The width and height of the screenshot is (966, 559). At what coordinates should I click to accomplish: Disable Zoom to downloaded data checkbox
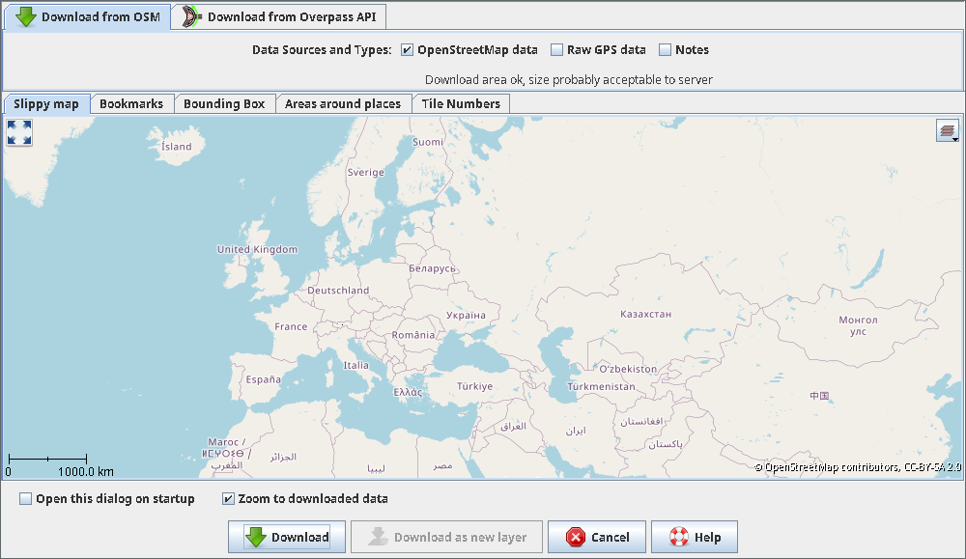coord(228,499)
